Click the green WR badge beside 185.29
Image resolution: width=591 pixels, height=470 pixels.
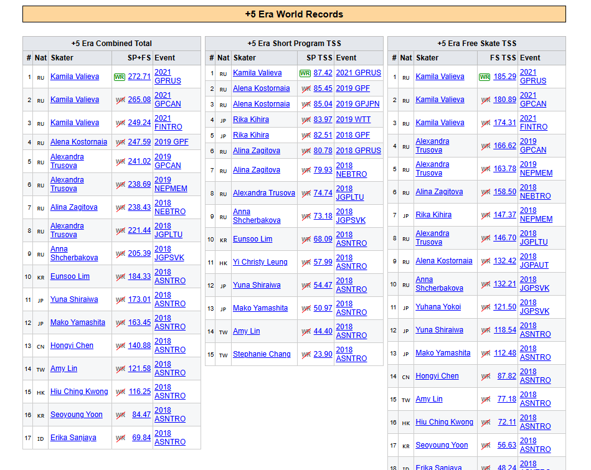(485, 77)
